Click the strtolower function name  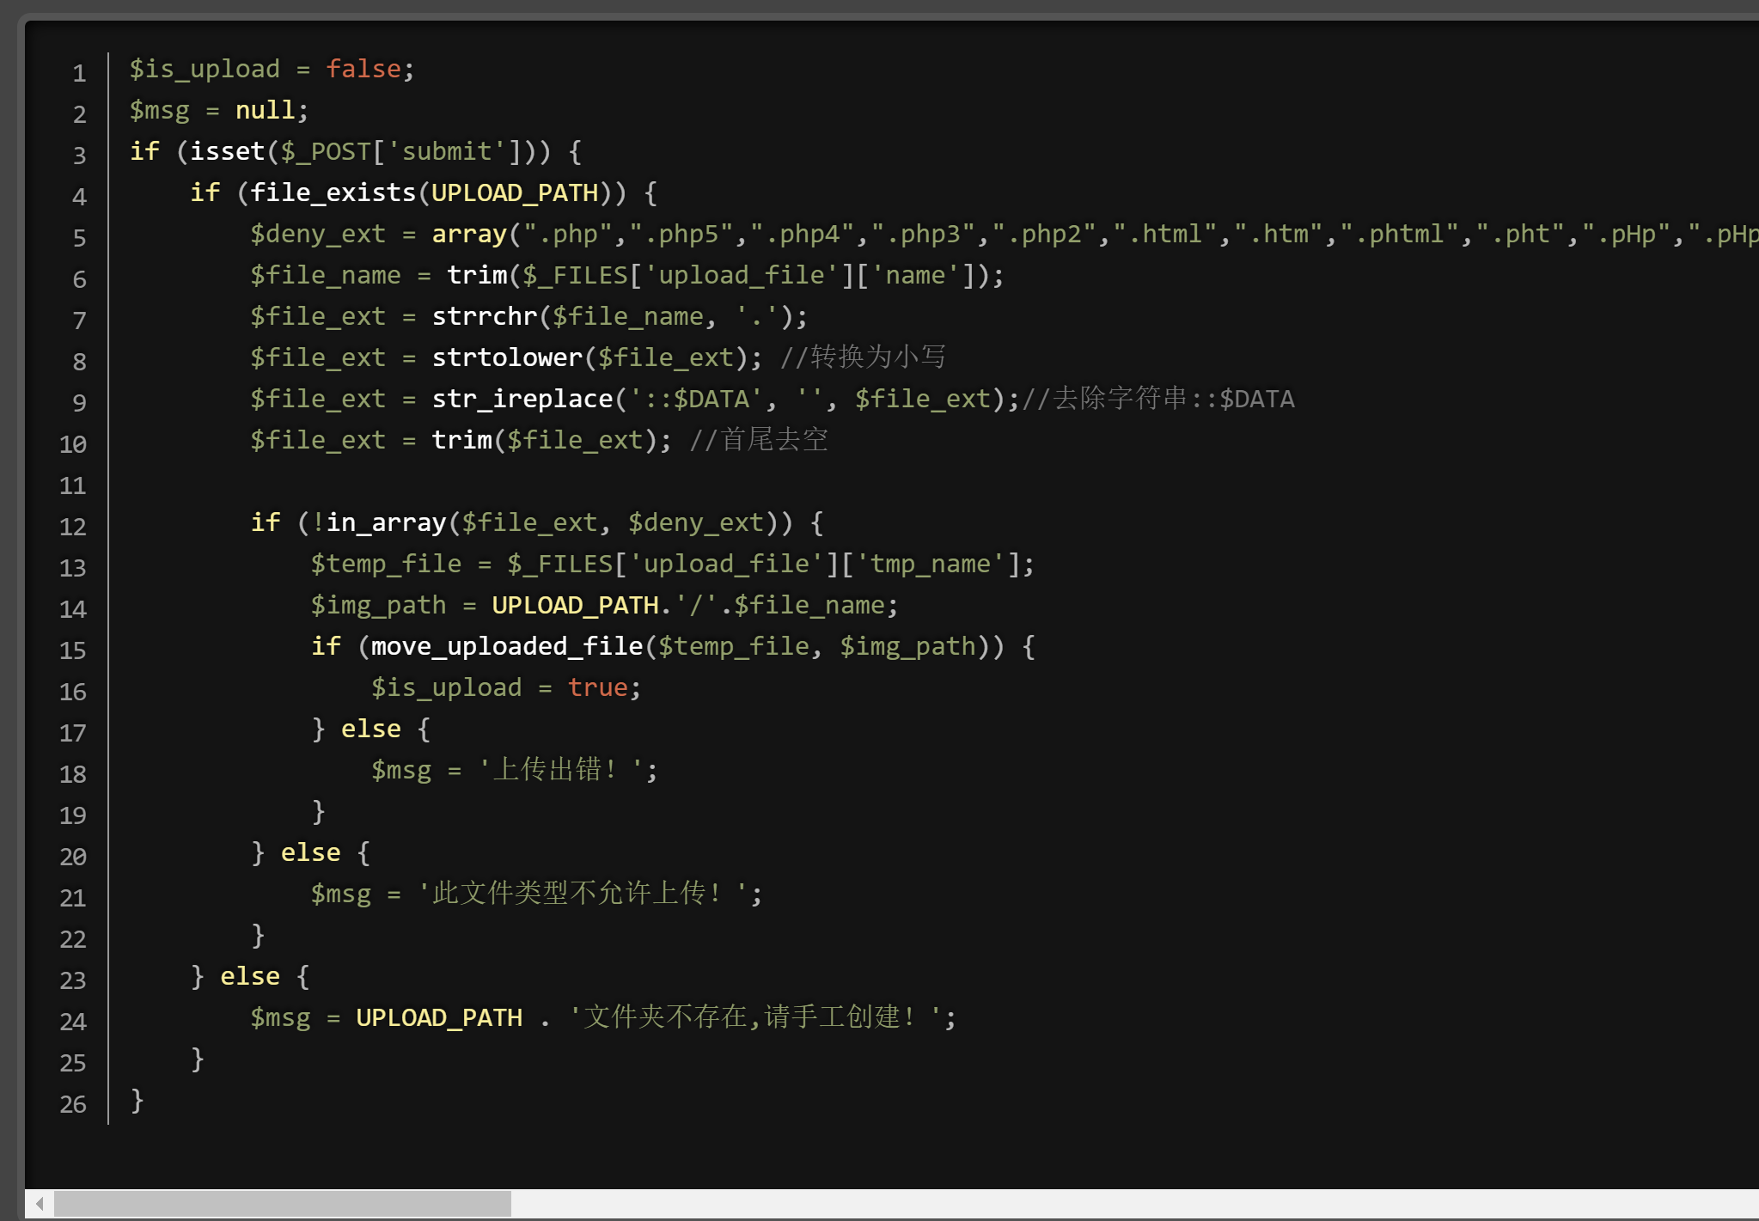tap(507, 357)
